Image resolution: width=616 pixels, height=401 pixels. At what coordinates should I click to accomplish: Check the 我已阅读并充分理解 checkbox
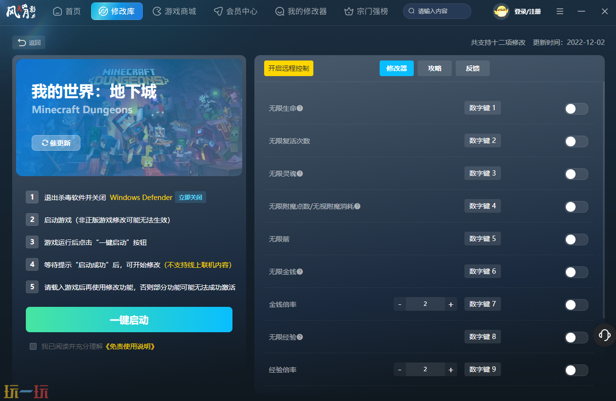(33, 346)
